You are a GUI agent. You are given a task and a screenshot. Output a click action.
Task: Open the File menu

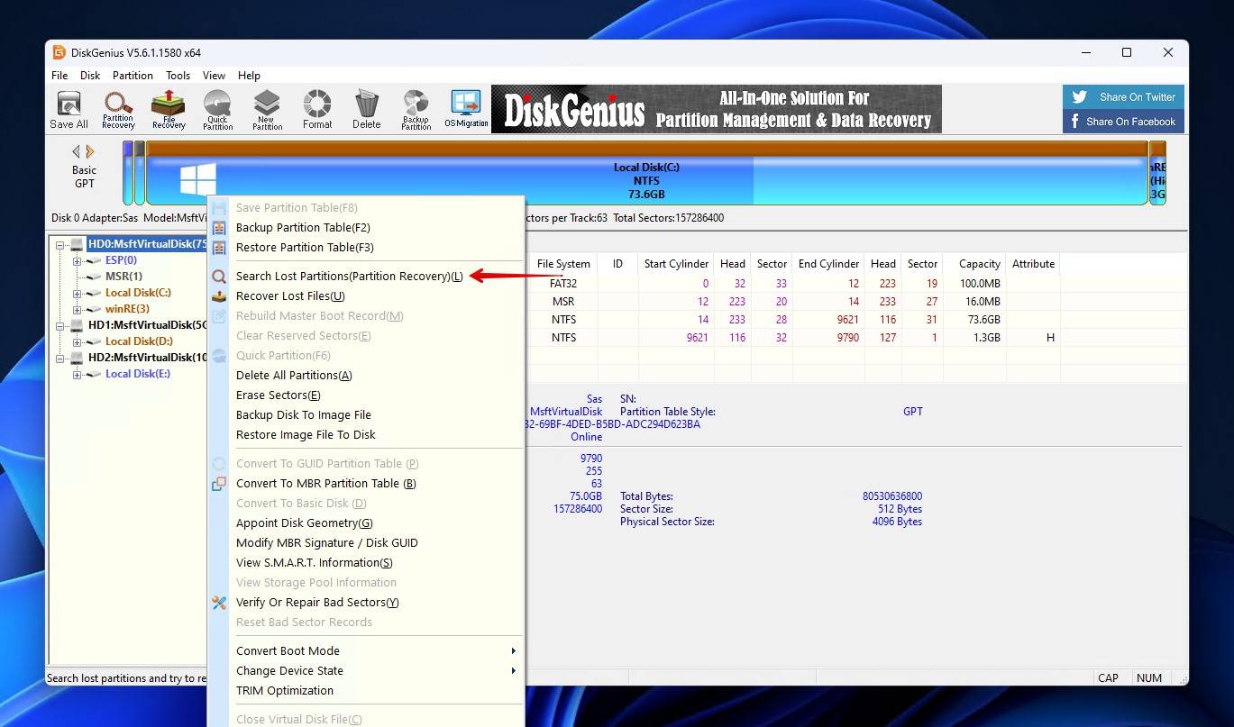59,76
